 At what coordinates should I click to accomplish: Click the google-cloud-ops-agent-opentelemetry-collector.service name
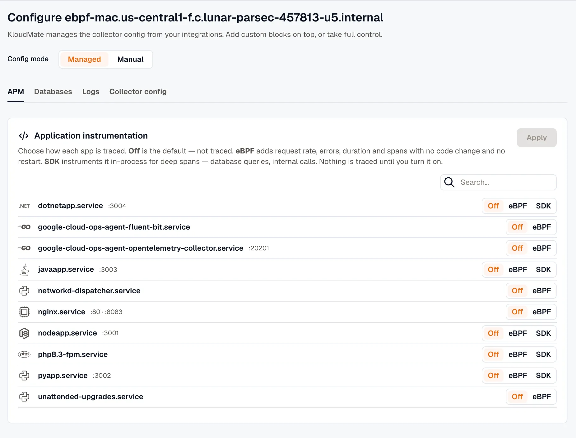(x=141, y=248)
